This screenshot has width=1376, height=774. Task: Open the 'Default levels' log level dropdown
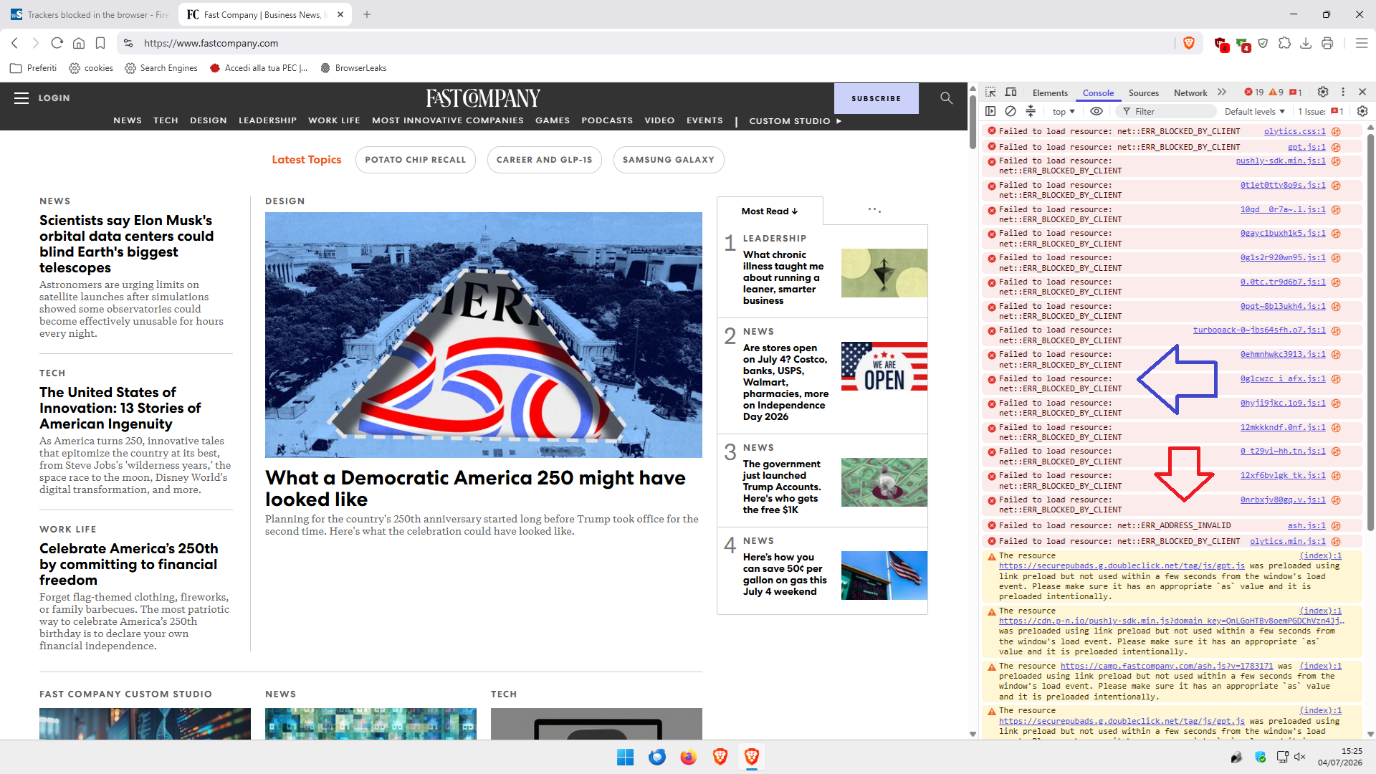(1255, 112)
